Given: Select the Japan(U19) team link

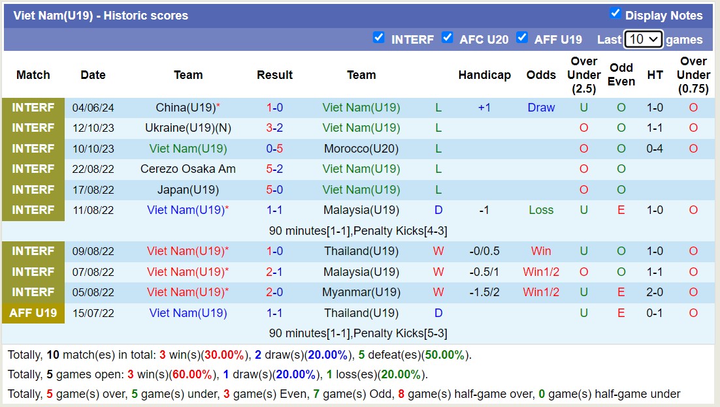Looking at the screenshot, I should point(188,190).
